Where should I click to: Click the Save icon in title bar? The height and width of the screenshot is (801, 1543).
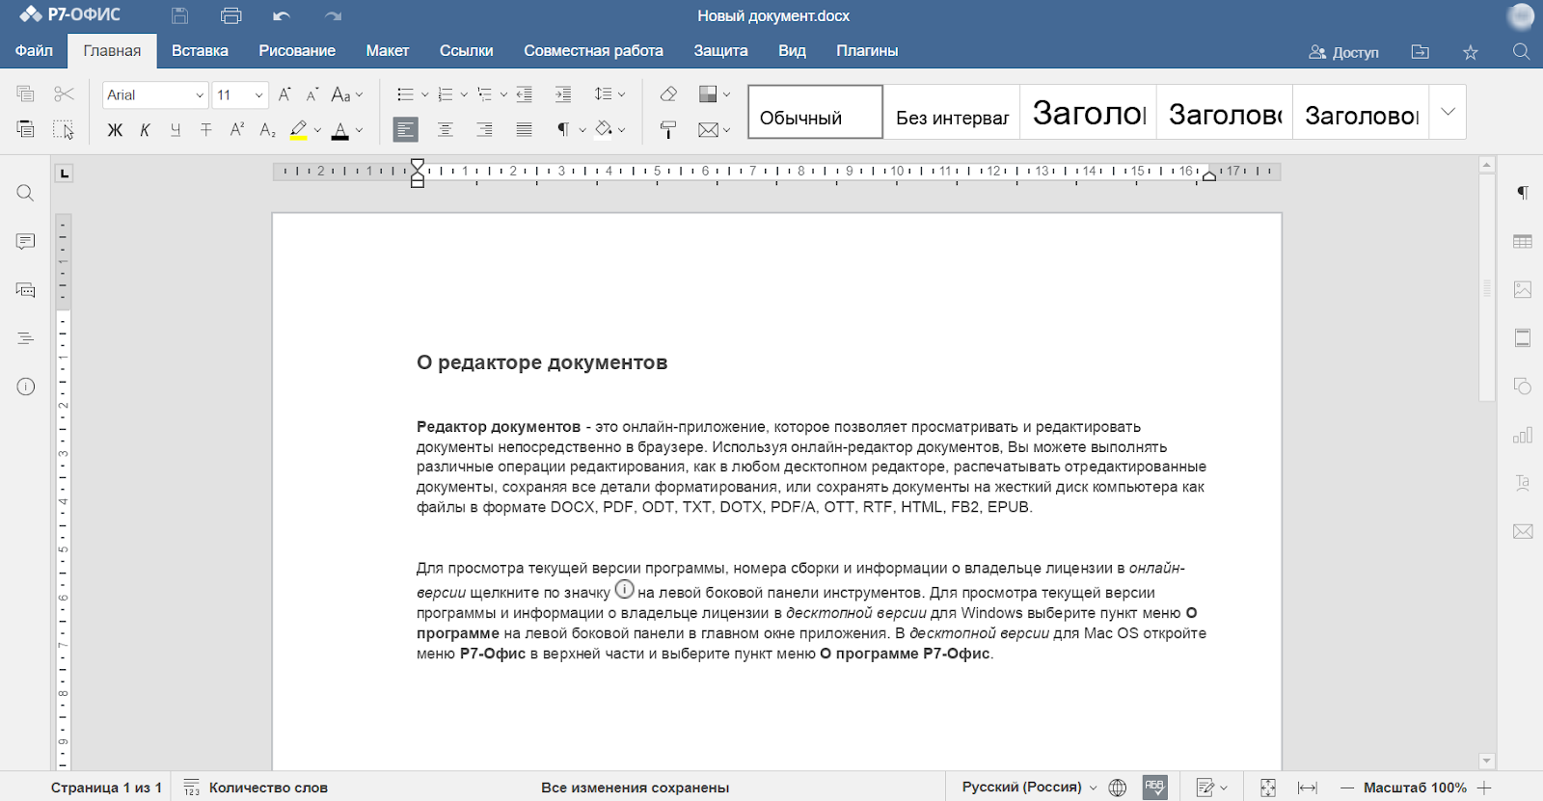[x=179, y=15]
